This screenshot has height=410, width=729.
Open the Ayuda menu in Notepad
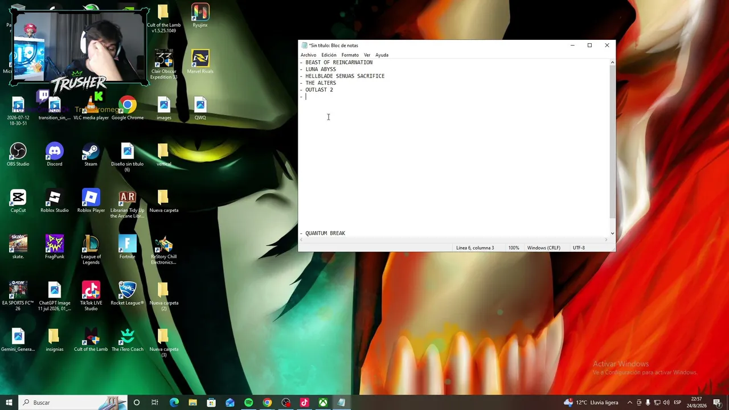(x=382, y=55)
